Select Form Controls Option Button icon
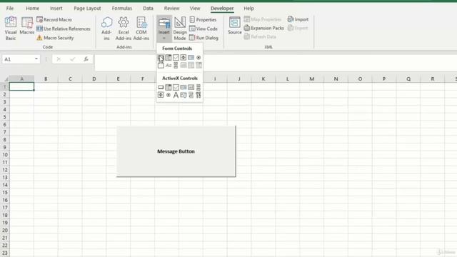The width and height of the screenshot is (457, 257). (x=199, y=58)
